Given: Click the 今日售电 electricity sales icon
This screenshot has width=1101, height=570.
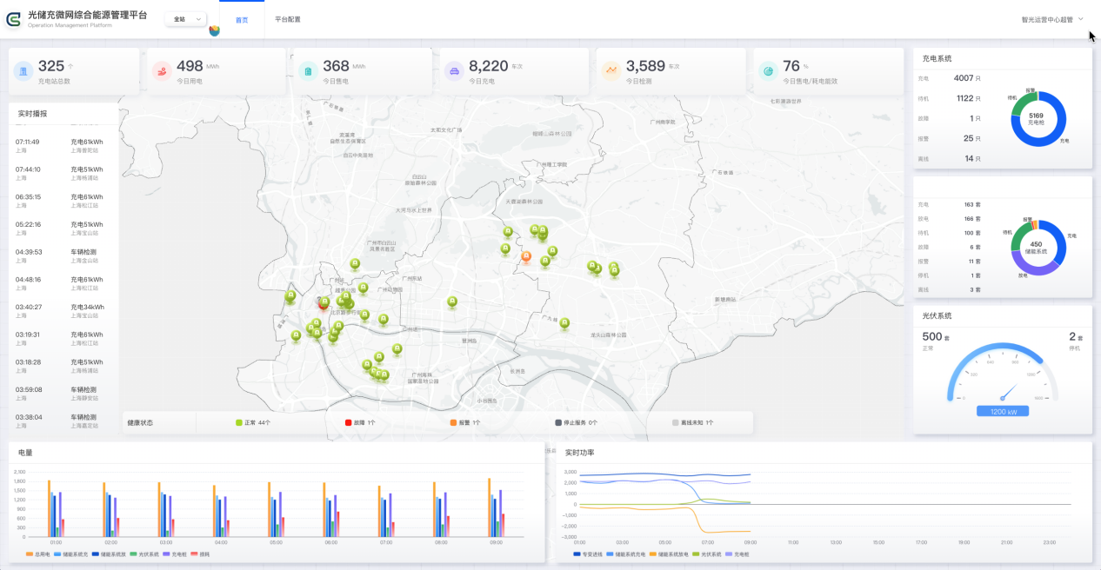Looking at the screenshot, I should (308, 71).
